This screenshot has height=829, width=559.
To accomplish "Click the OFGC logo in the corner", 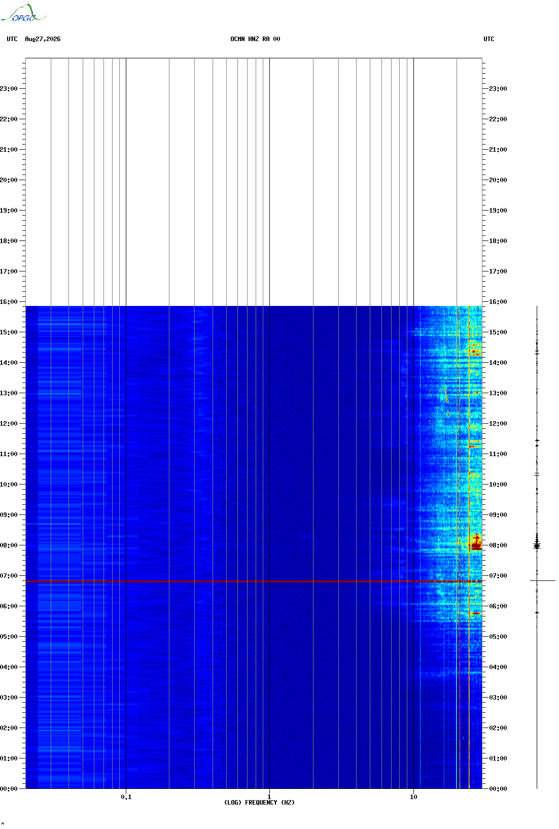I will (23, 13).
